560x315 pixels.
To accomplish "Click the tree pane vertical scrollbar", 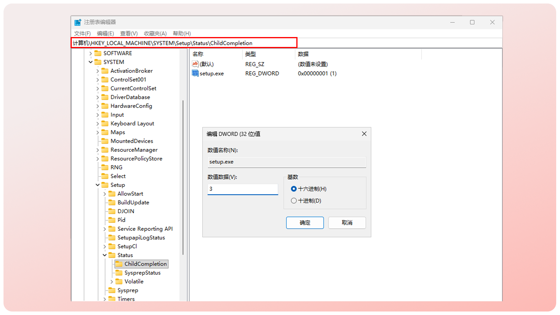I will click(183, 177).
